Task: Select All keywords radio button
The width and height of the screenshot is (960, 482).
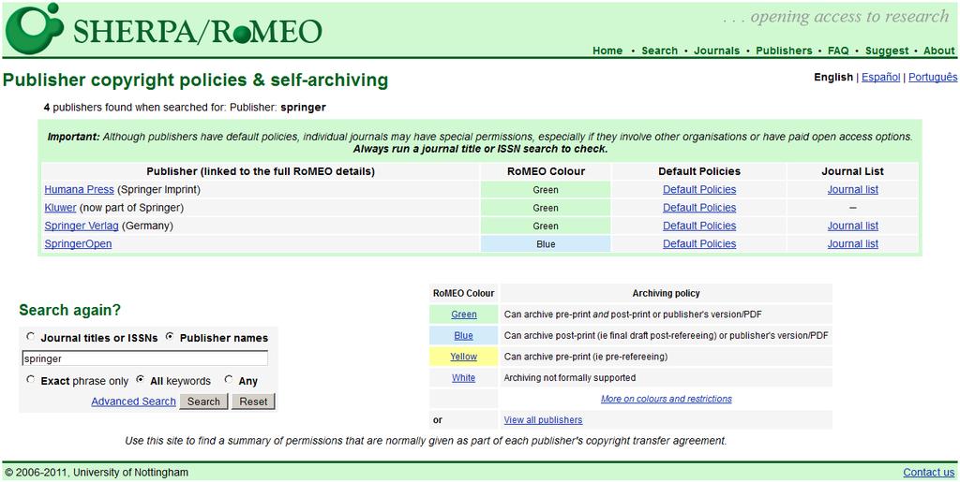Action: (141, 380)
